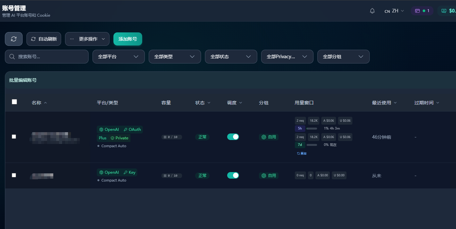
Task: Select the checkbox for the OAuth account row
Action: pos(14,136)
